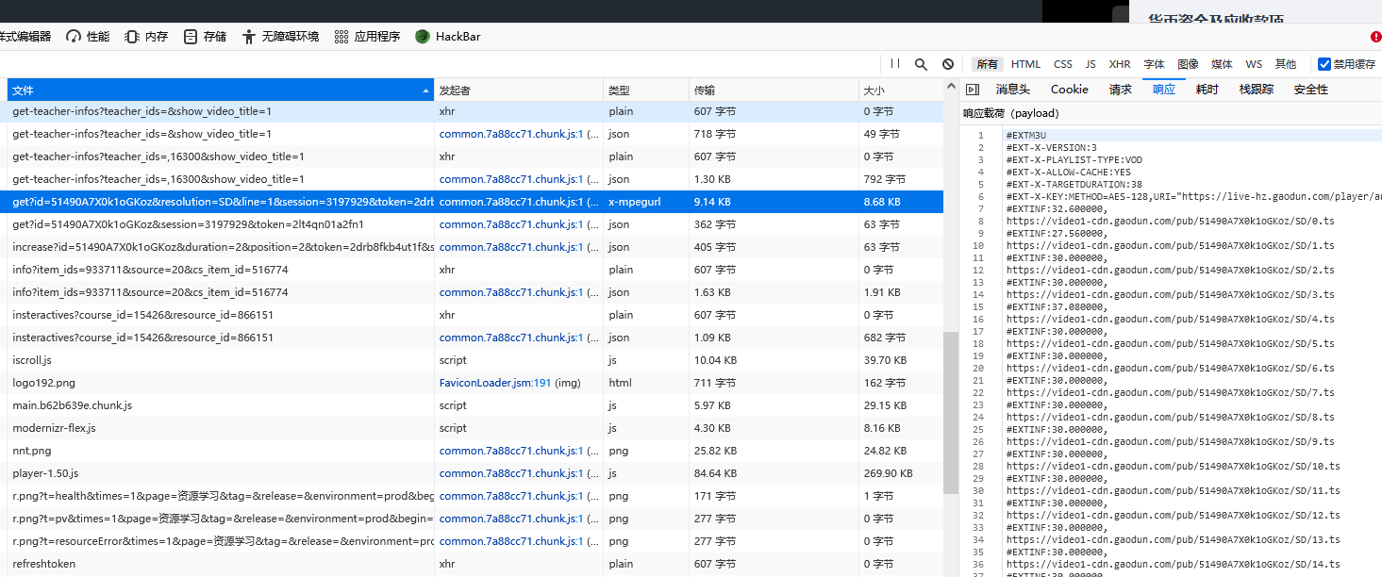
Task: Click the red error count icon
Action: tap(1375, 37)
